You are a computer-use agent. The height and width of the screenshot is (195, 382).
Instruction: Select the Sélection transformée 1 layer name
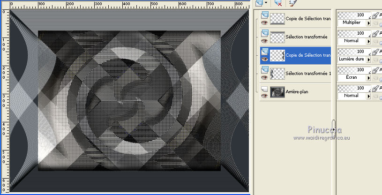[x=308, y=74]
